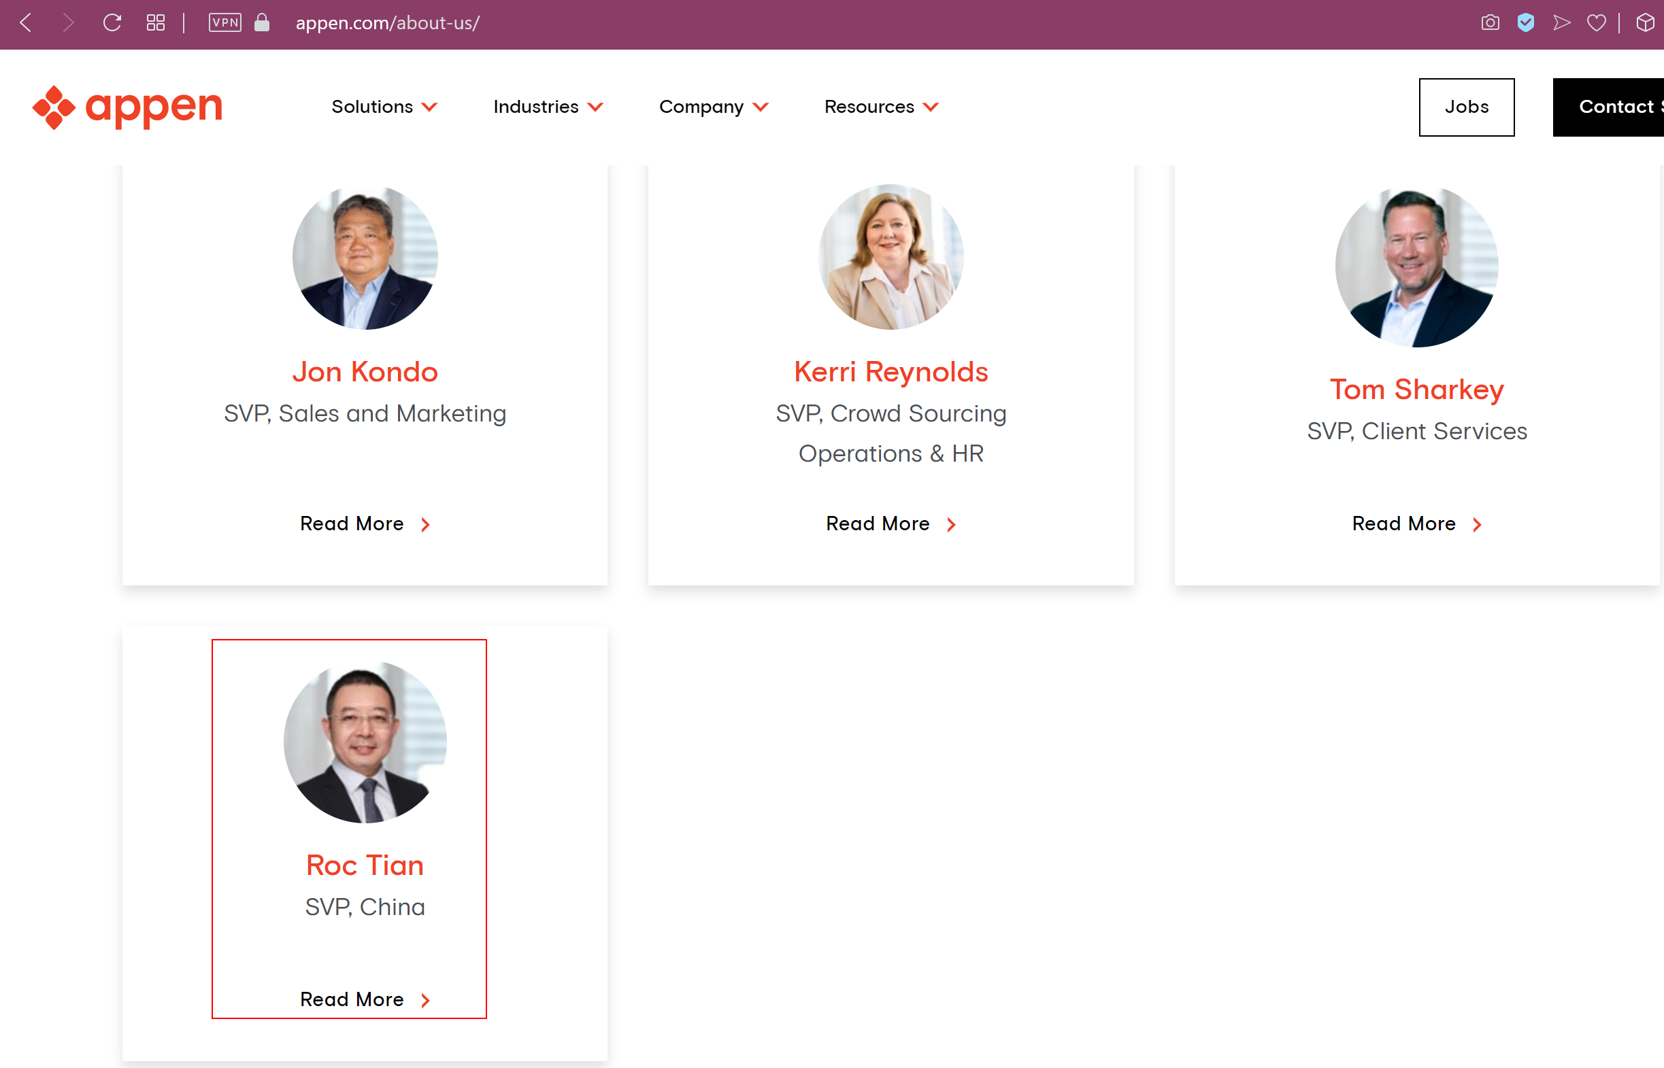
Task: Click the arrow beside Roc Tian's Read More
Action: click(x=425, y=1001)
